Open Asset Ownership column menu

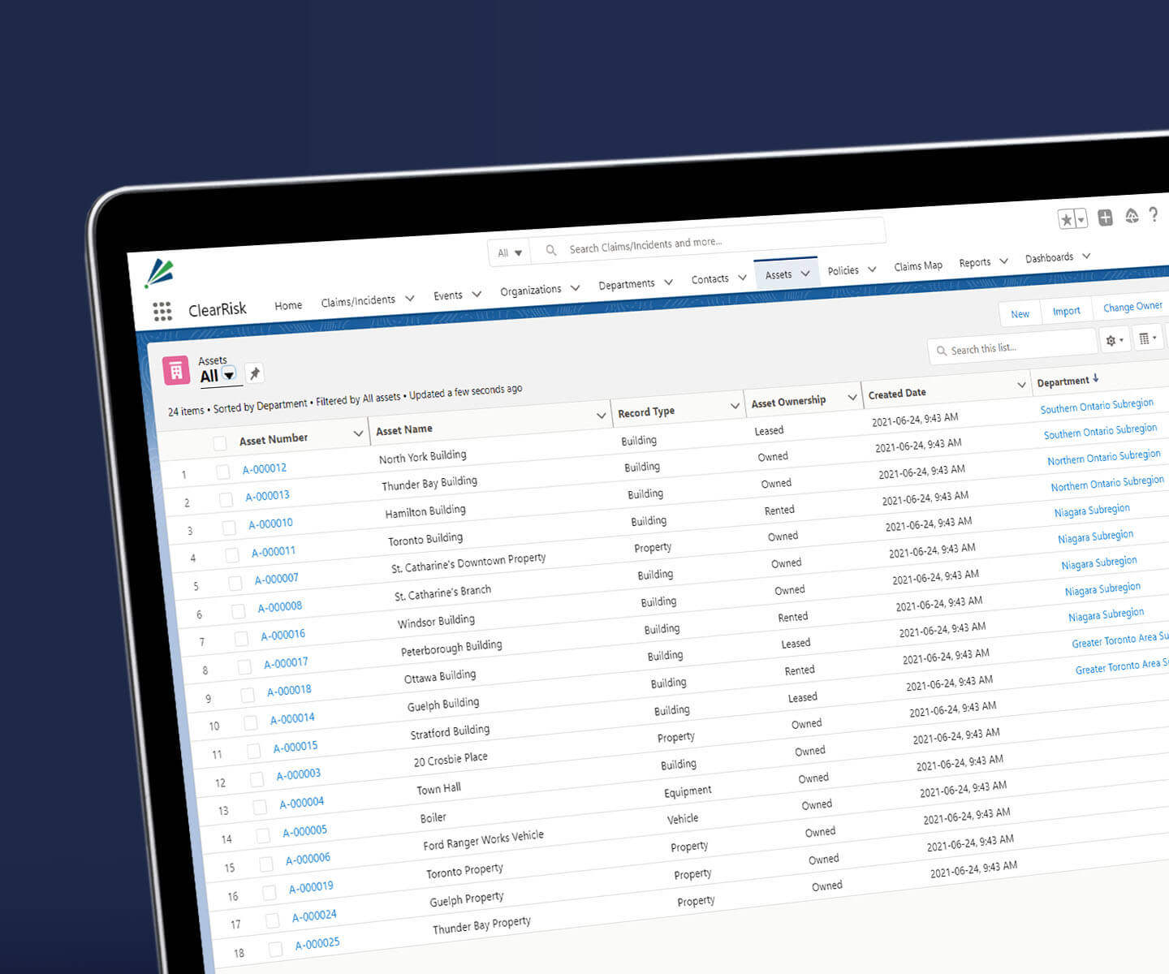click(852, 397)
